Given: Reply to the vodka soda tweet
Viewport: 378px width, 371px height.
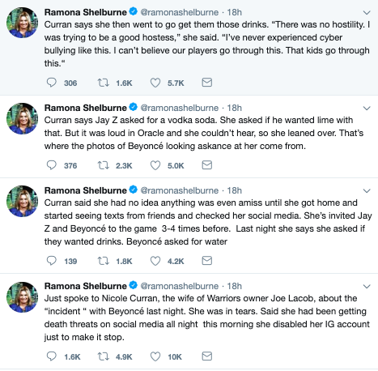Looking at the screenshot, I should point(52,165).
